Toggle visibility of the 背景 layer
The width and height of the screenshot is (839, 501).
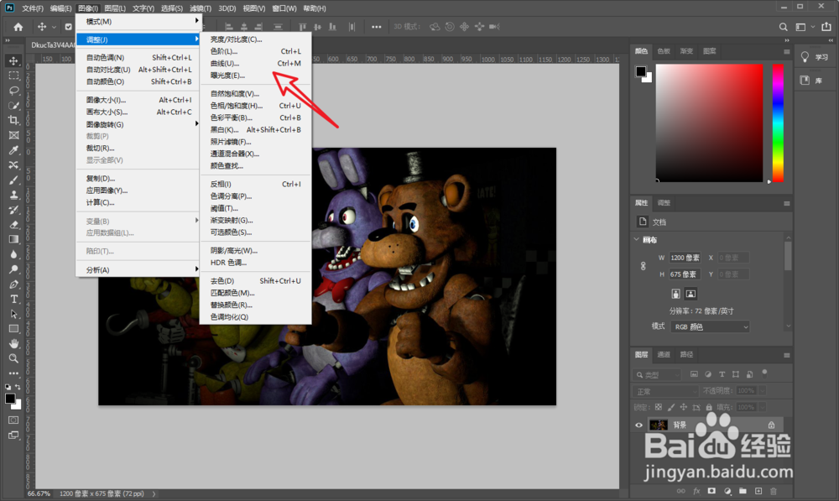[638, 425]
